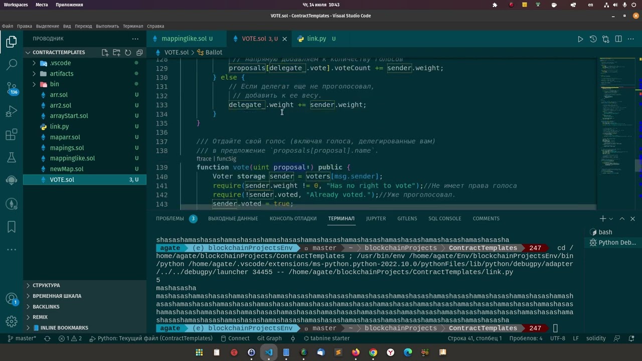This screenshot has width=642, height=361.
Task: Open the Manage gear in activity bar
Action: click(x=11, y=321)
